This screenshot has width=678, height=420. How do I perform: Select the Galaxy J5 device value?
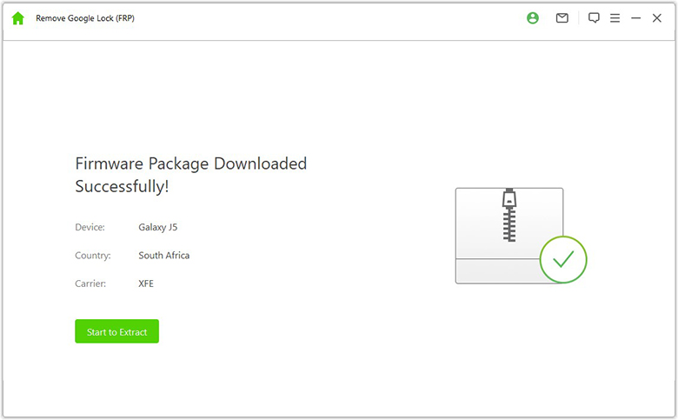pos(158,228)
